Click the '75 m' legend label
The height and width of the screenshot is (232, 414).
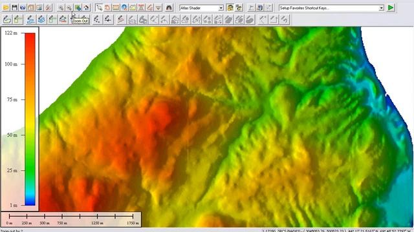pyautogui.click(x=12, y=100)
